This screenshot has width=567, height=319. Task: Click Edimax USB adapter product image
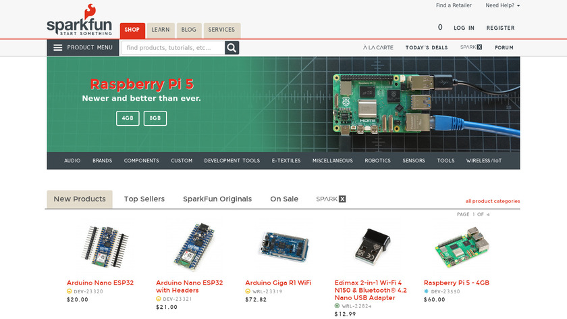[x=373, y=247]
